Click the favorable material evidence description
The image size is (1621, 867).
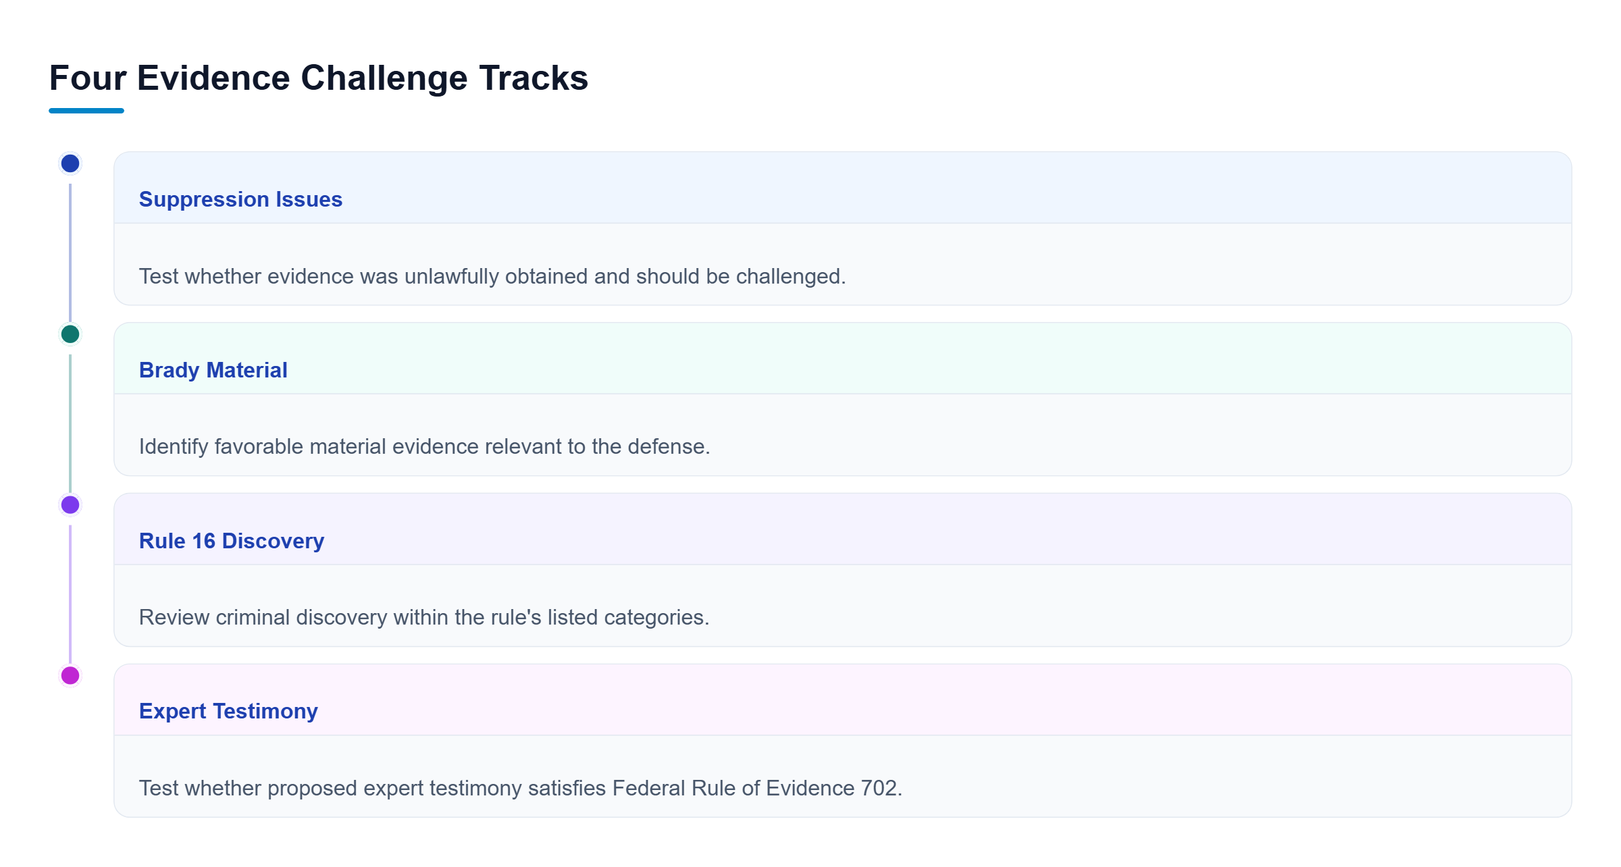424,446
